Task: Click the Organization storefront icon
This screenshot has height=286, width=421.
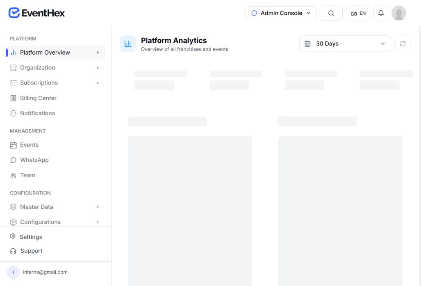Action: click(13, 68)
